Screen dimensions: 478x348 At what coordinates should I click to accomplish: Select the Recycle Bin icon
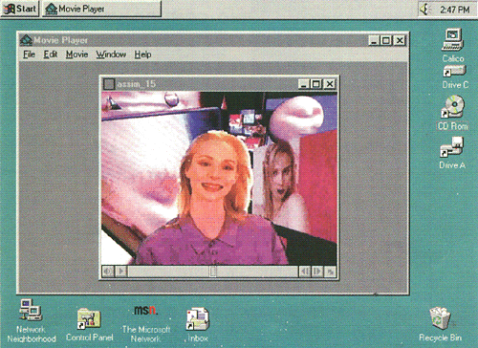coord(440,324)
